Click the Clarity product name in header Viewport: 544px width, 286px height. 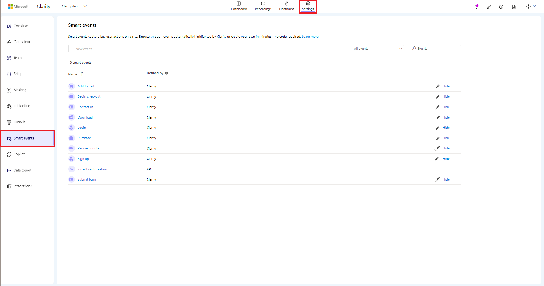point(44,6)
